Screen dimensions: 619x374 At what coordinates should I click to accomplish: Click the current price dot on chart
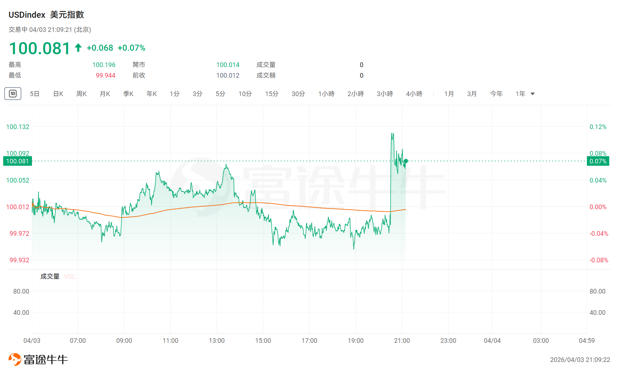(406, 161)
